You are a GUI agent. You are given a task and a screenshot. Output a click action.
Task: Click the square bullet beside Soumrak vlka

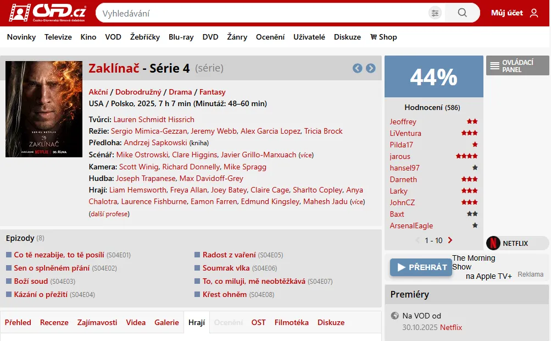pyautogui.click(x=197, y=268)
